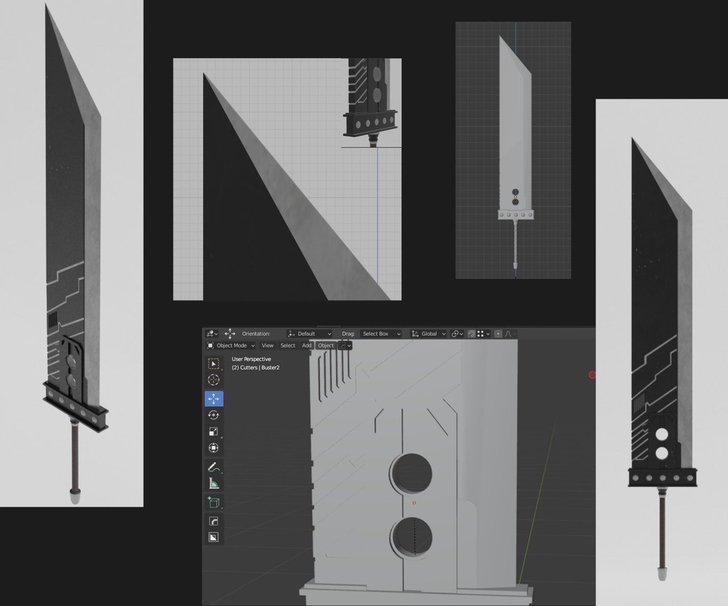
Task: Select the Add Cube tool
Action: coord(214,502)
